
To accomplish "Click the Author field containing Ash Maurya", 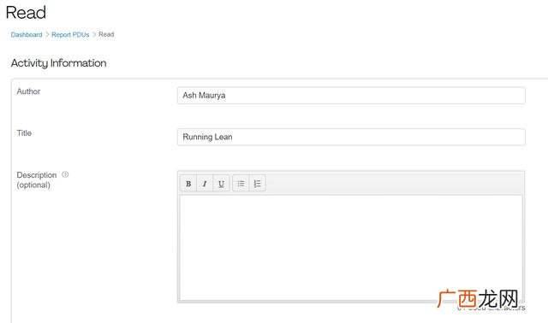I will click(351, 95).
